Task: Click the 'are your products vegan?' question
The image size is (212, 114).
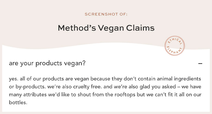Action: tap(47, 63)
